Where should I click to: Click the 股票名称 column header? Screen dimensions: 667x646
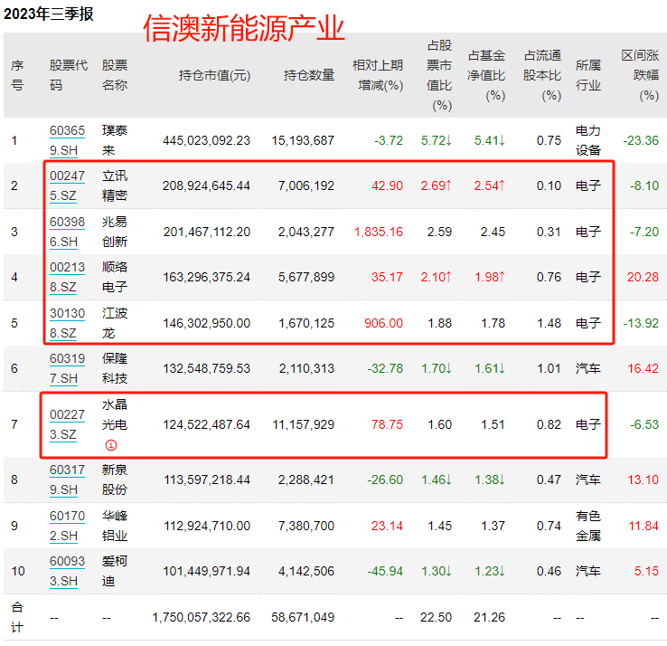pyautogui.click(x=115, y=75)
